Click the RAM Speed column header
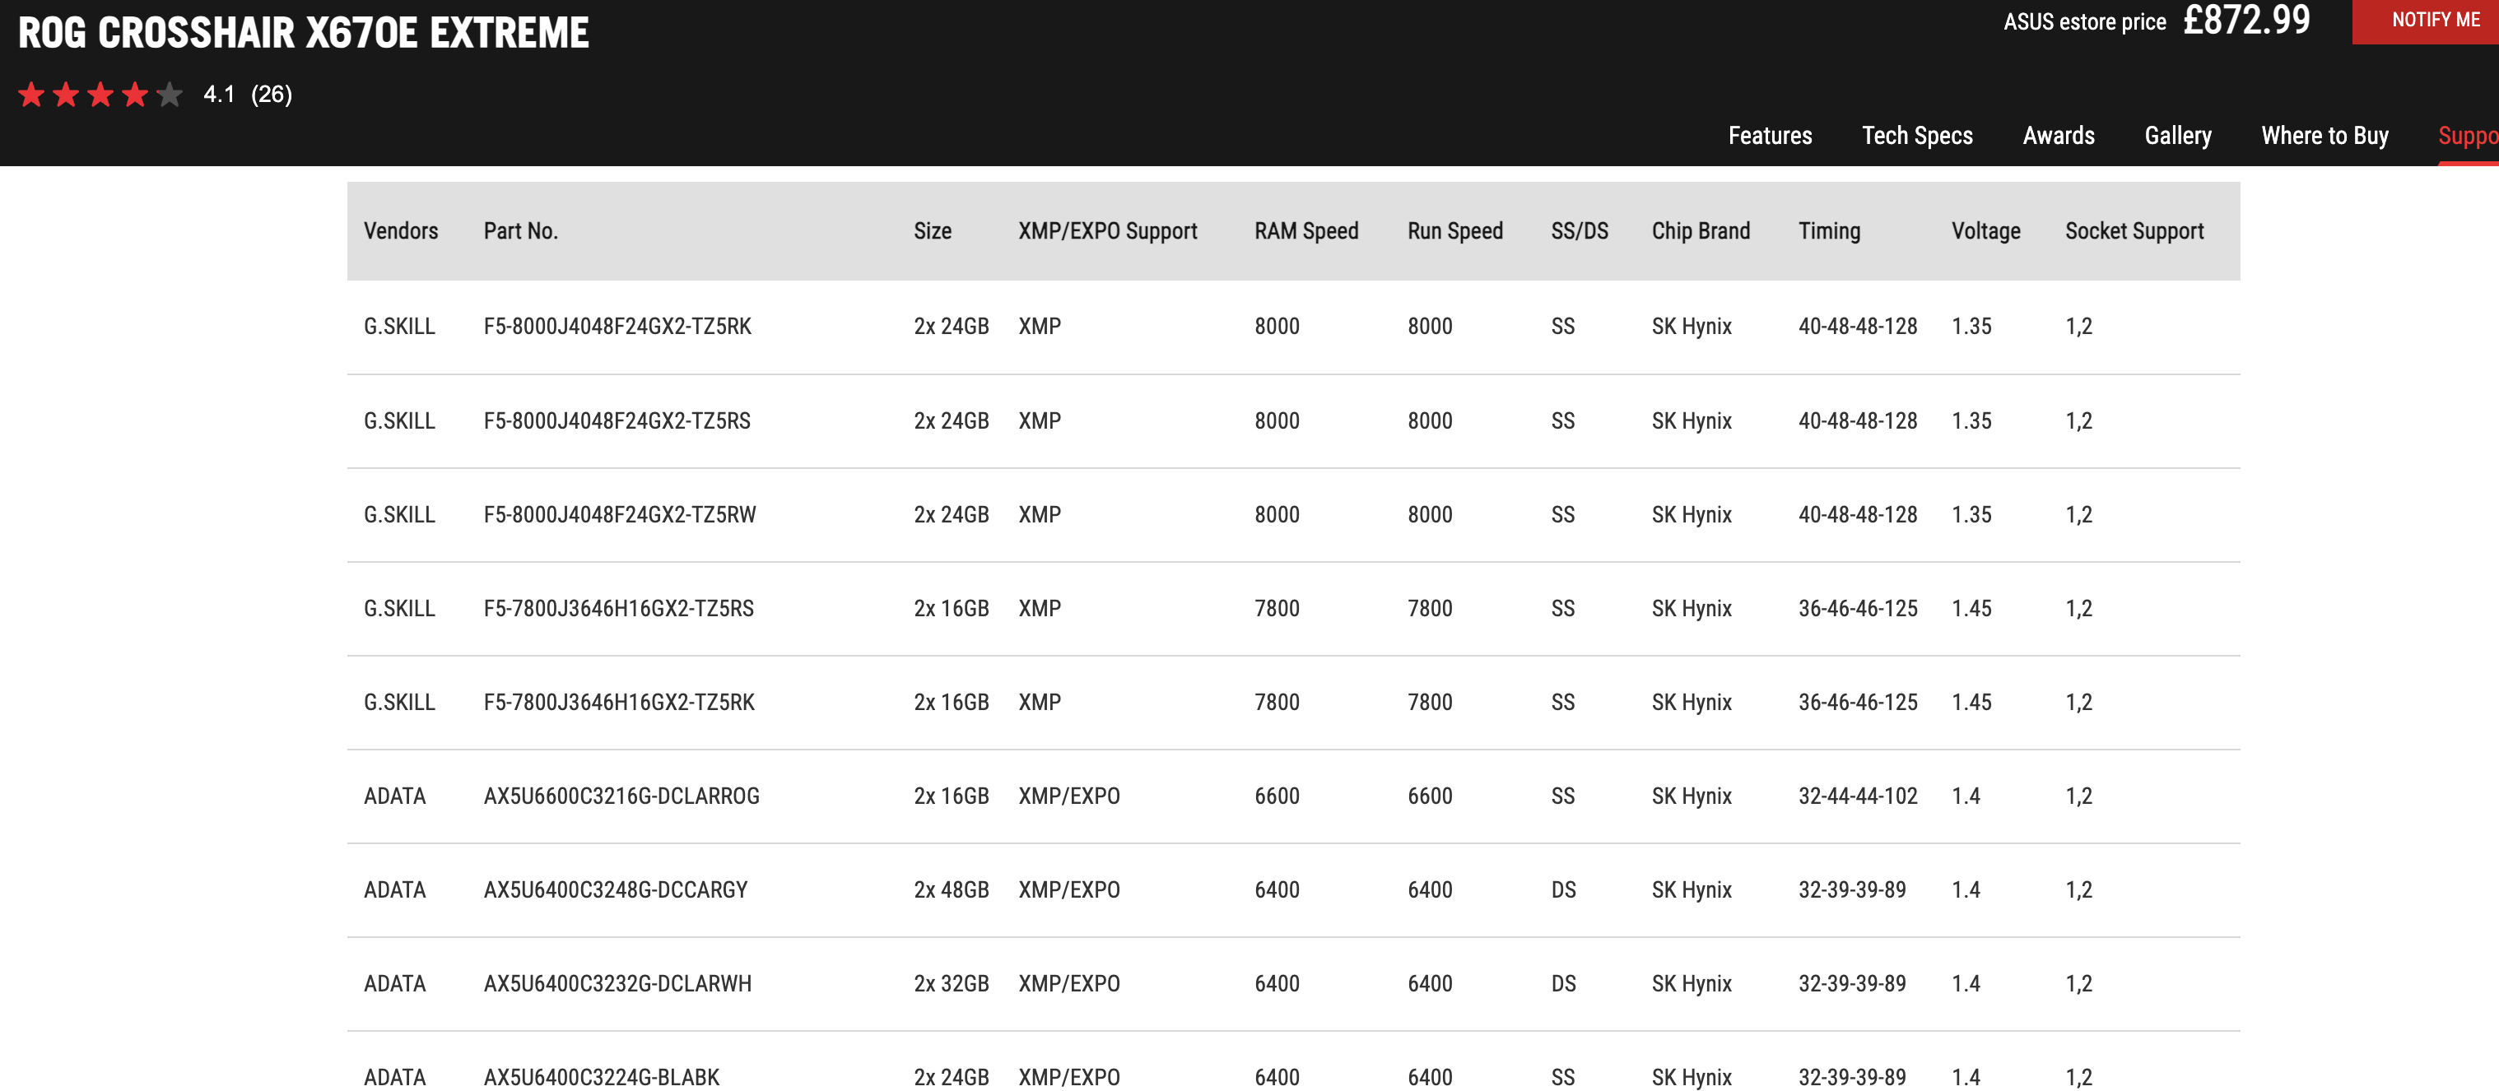This screenshot has width=2499, height=1091. point(1305,231)
